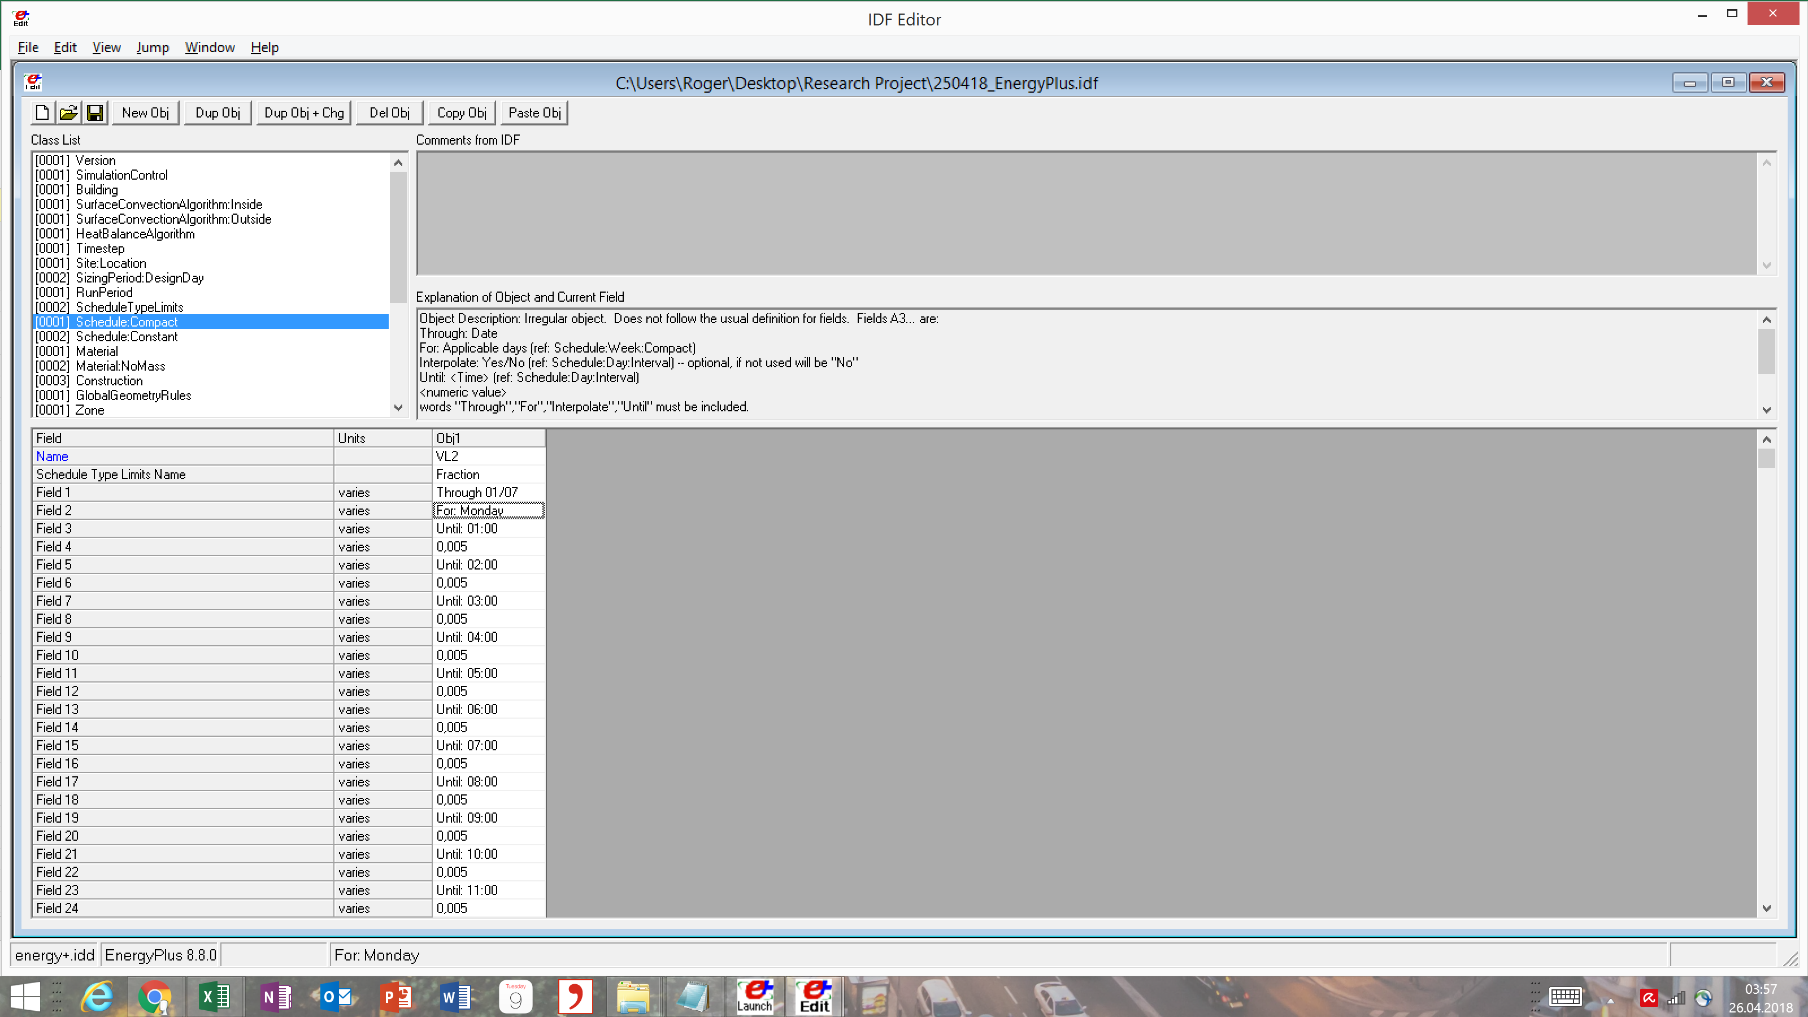Click field table scroll down arrow
1808x1017 pixels.
click(x=1767, y=908)
